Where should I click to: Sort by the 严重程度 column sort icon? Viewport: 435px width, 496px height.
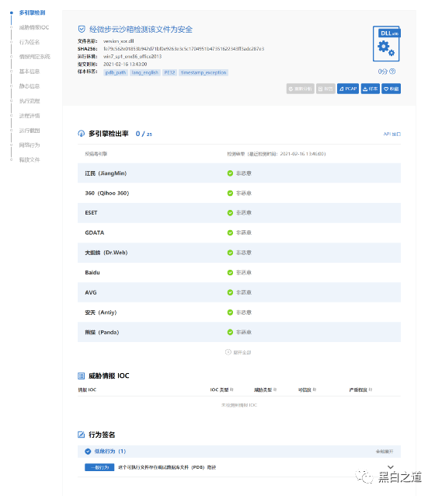tap(371, 389)
